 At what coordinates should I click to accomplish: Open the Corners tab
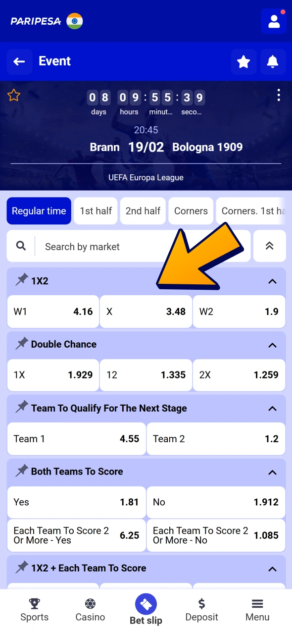point(191,211)
